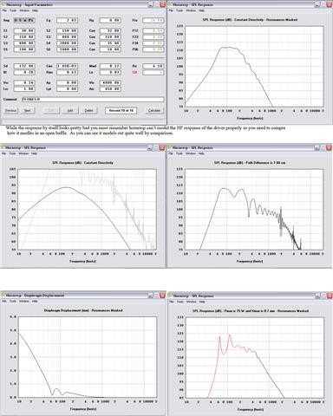The image size is (333, 416).
Task: Click the Vtc input field
Action: pos(110,83)
